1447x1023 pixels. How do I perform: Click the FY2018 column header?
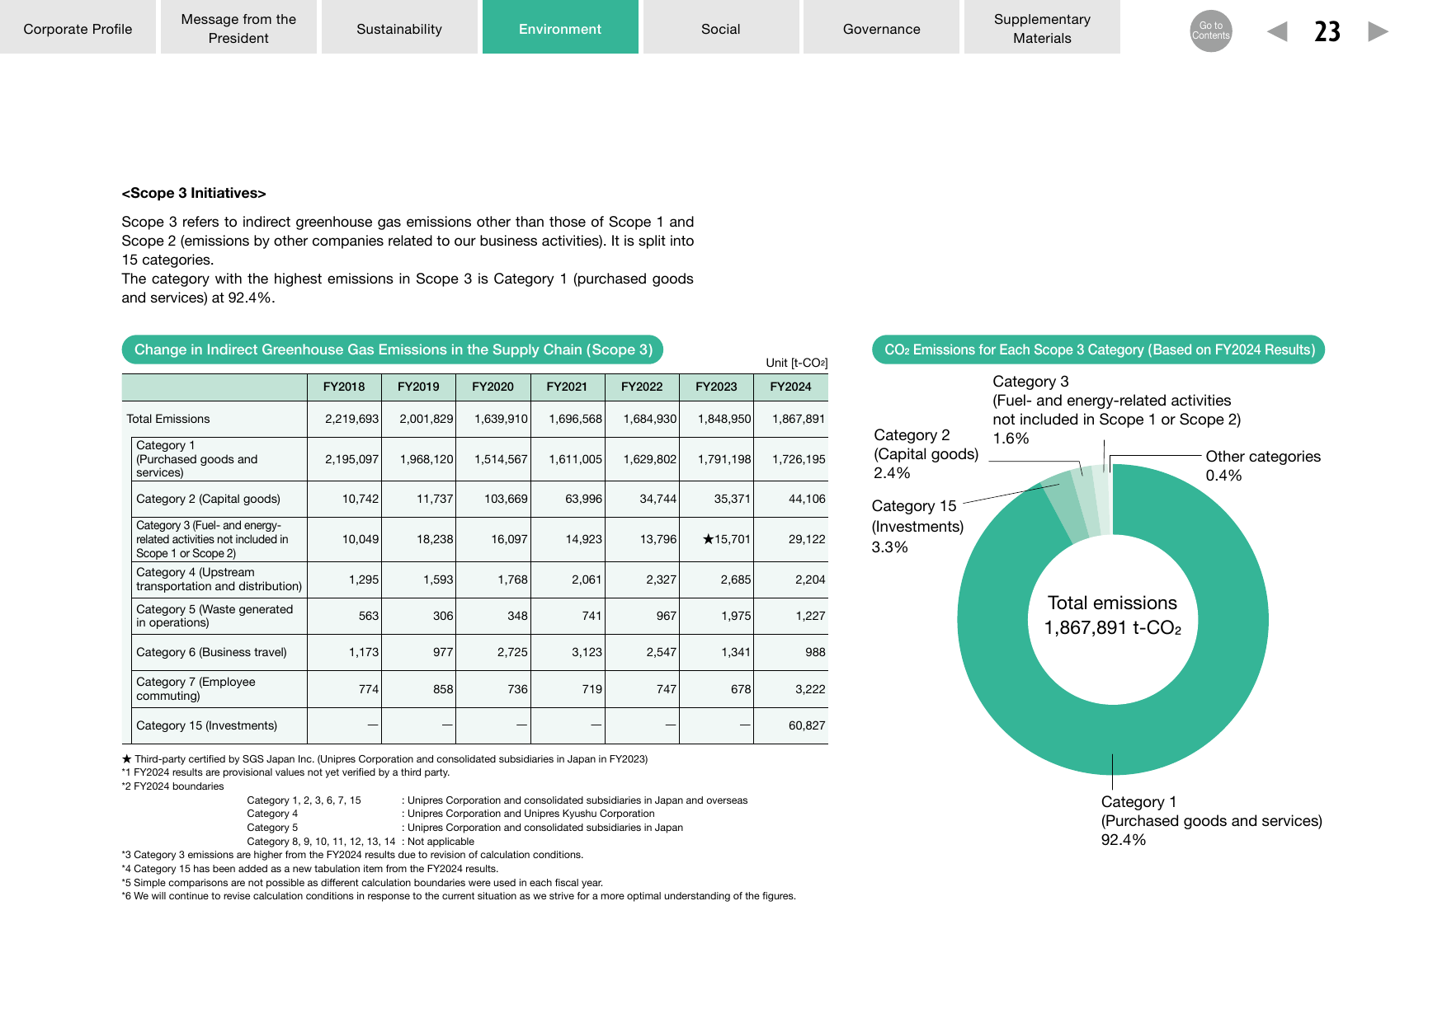coord(344,387)
